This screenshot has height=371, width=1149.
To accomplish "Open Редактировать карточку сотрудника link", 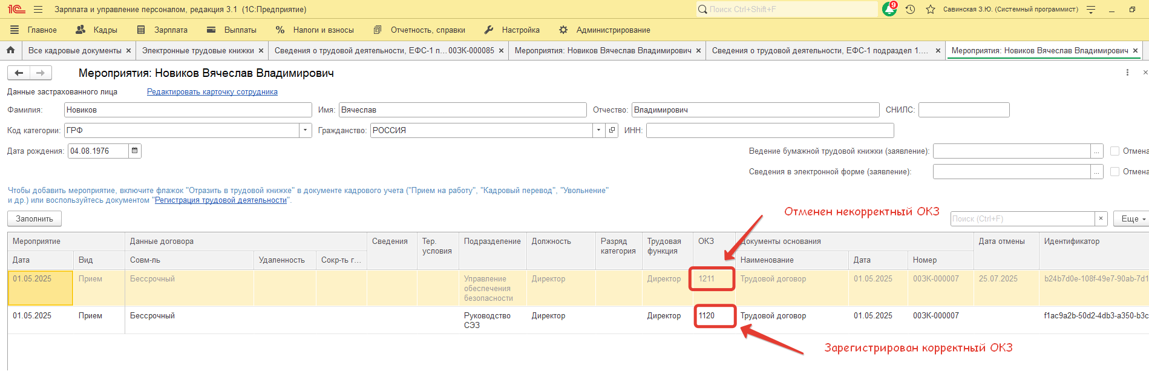I will (x=212, y=92).
